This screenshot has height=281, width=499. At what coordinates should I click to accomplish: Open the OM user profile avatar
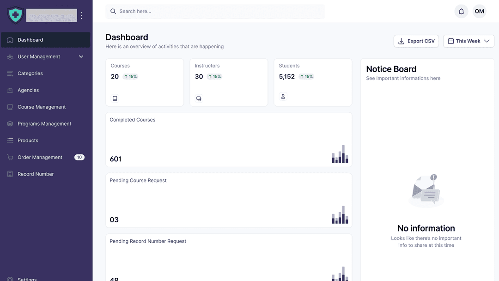479,12
